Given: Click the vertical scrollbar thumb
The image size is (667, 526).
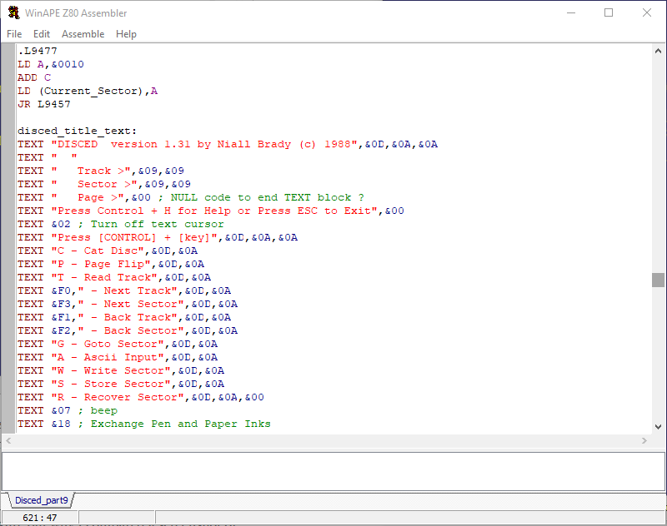Looking at the screenshot, I should pos(658,280).
